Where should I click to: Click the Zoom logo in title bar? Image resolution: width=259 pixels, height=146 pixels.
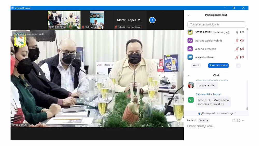pyautogui.click(x=12, y=8)
